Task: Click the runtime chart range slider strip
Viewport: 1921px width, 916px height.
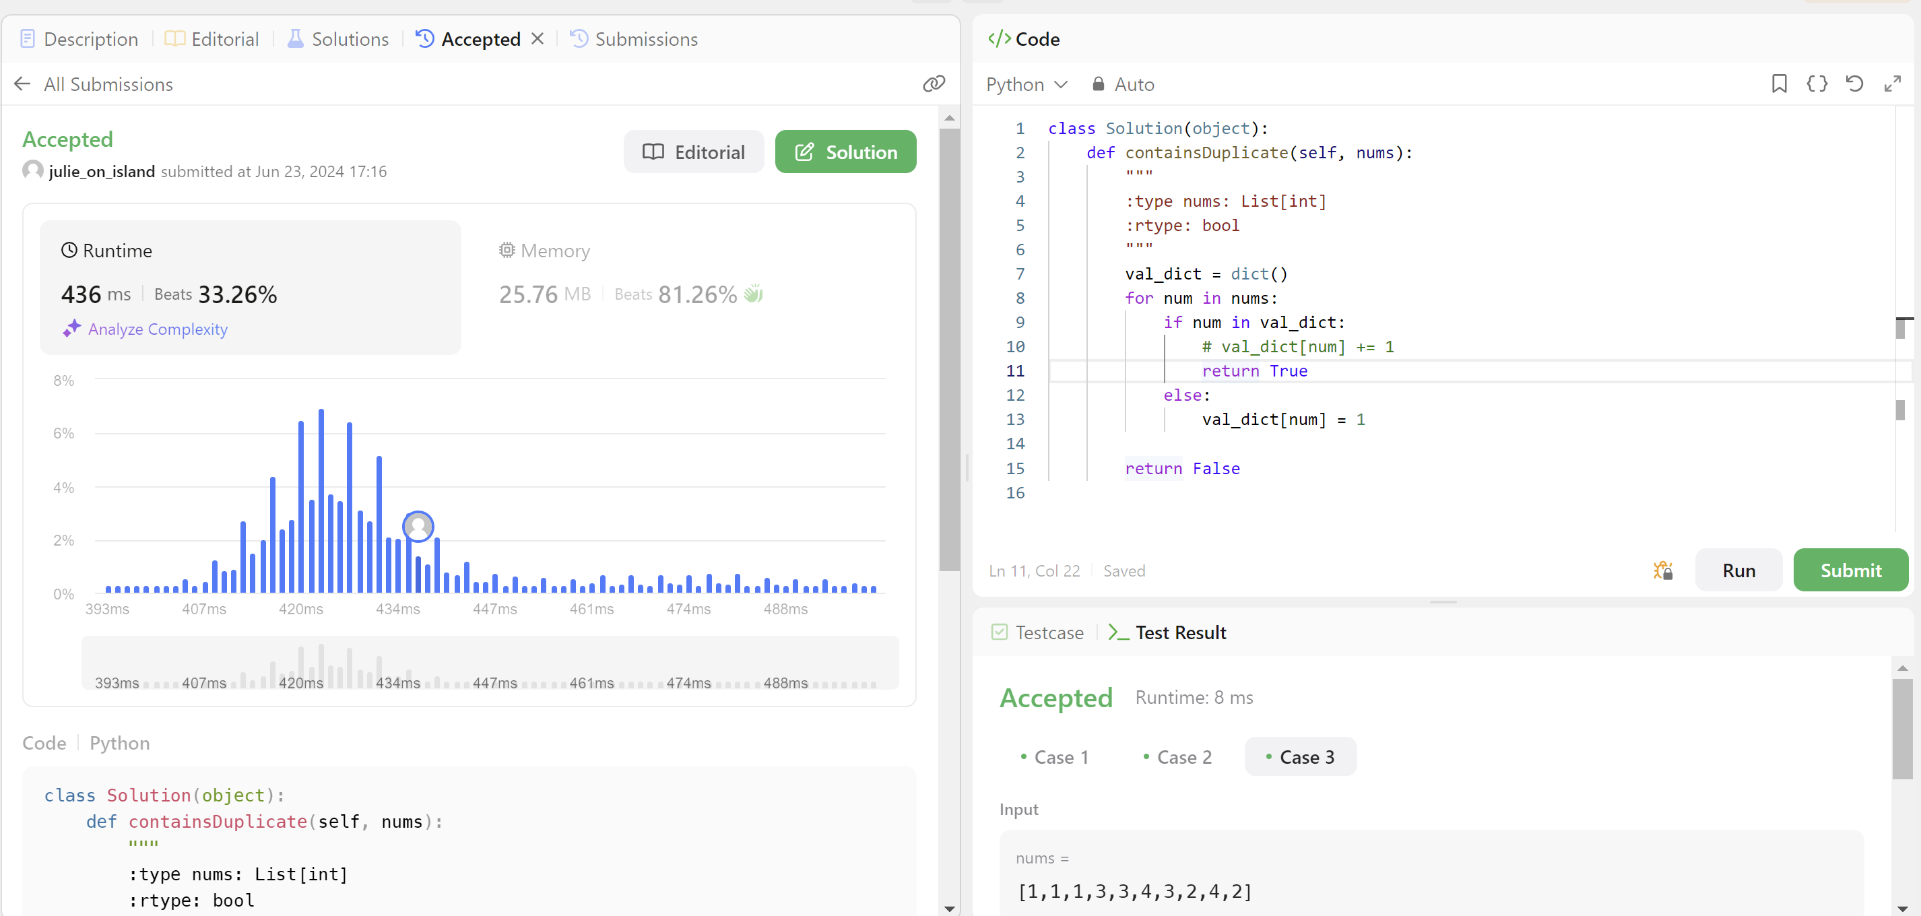Action: coord(489,661)
